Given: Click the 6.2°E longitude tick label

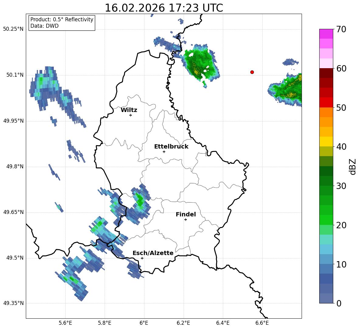Looking at the screenshot, I should [x=183, y=323].
